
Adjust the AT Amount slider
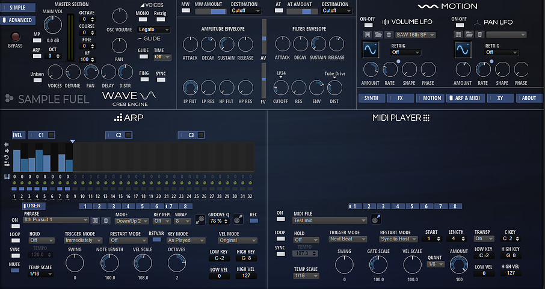pos(302,11)
